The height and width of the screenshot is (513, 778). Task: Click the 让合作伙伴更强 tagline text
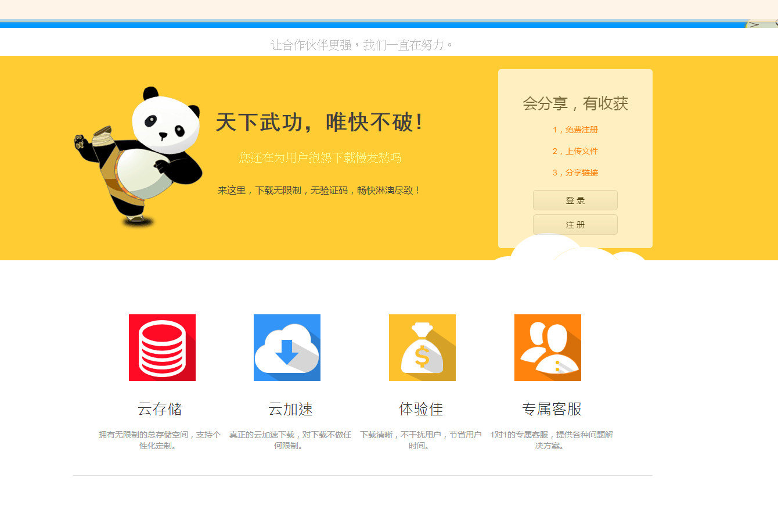[x=361, y=45]
